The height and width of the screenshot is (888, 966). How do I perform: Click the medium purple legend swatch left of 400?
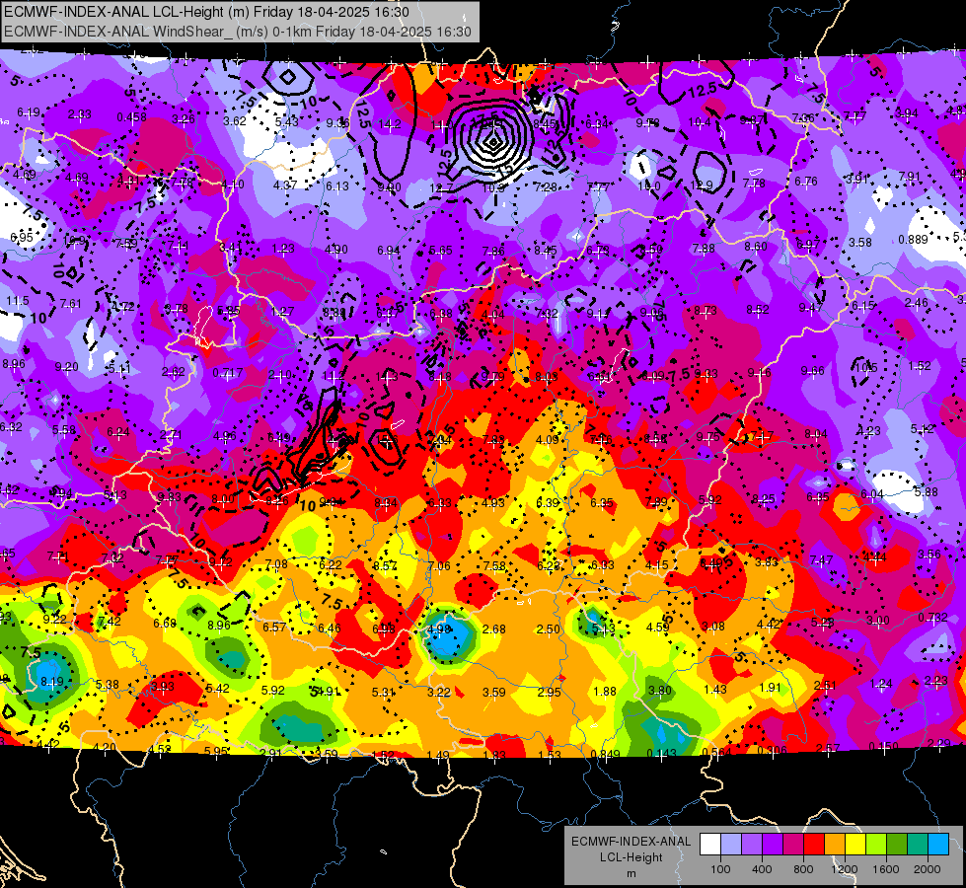[x=752, y=845]
